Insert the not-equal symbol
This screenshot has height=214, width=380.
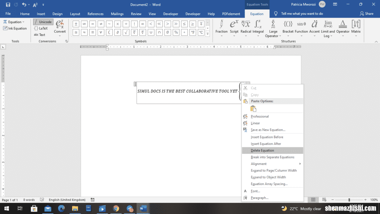(x=101, y=24)
